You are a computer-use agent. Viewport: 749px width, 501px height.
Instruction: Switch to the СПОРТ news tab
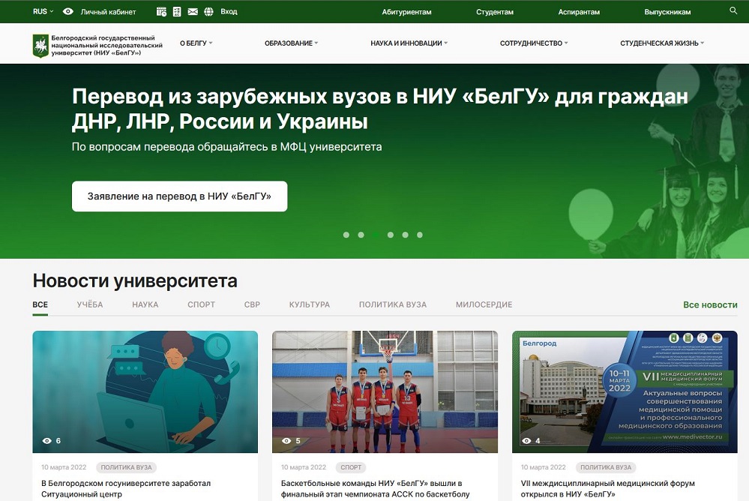[x=201, y=304]
